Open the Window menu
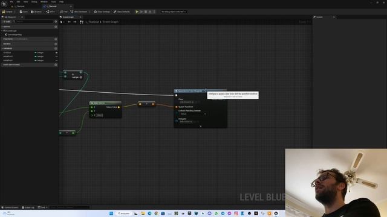This screenshot has height=217, width=387. pos(44,2)
